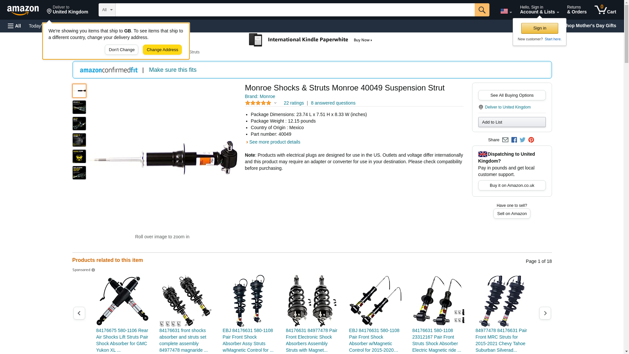Click Buy it on Amazon.co.uk button

(512, 186)
